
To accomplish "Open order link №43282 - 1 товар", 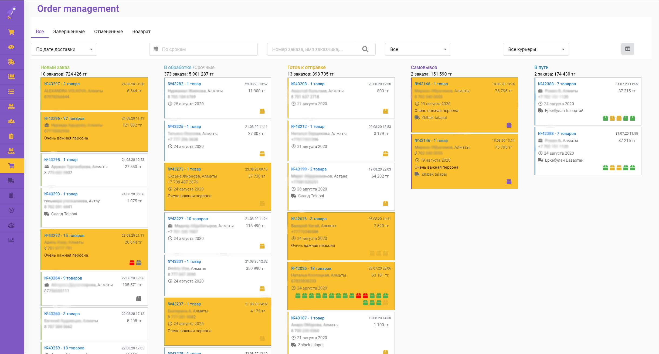I will coord(184,84).
